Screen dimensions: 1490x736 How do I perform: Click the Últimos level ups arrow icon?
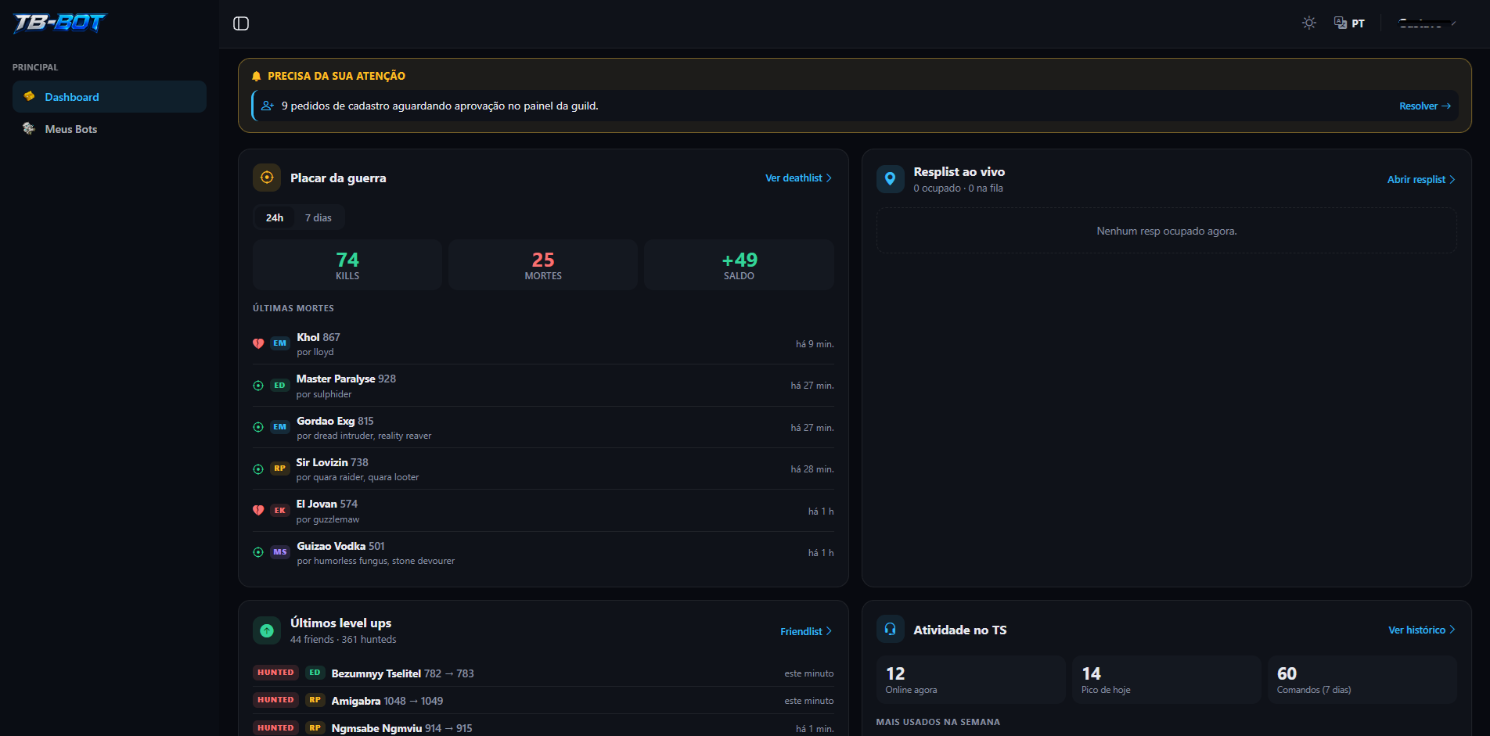tap(267, 630)
